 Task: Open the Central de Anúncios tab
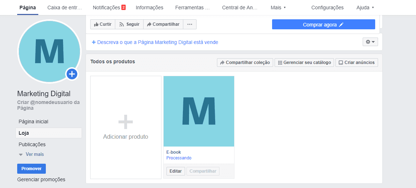click(240, 8)
